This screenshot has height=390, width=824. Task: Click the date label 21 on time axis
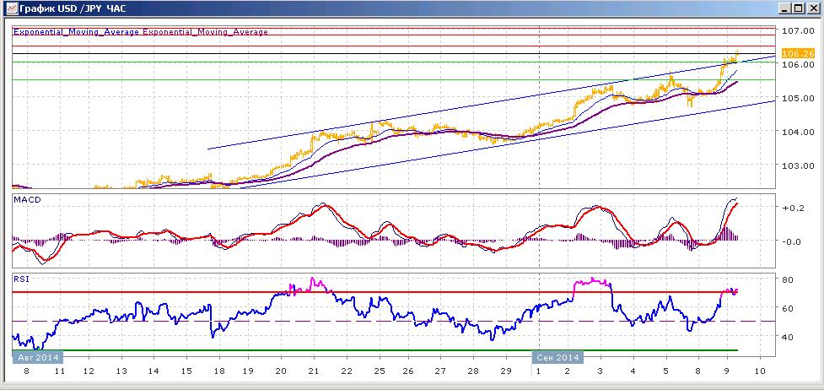pyautogui.click(x=314, y=371)
